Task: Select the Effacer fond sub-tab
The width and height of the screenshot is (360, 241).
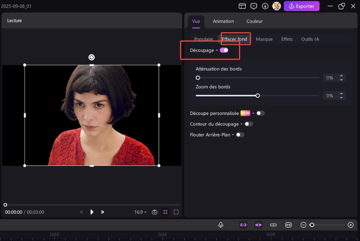Action: (234, 39)
